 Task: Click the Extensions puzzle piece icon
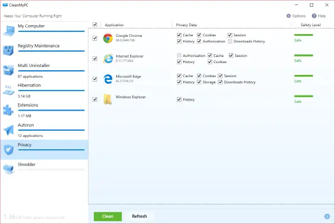pyautogui.click(x=8, y=110)
